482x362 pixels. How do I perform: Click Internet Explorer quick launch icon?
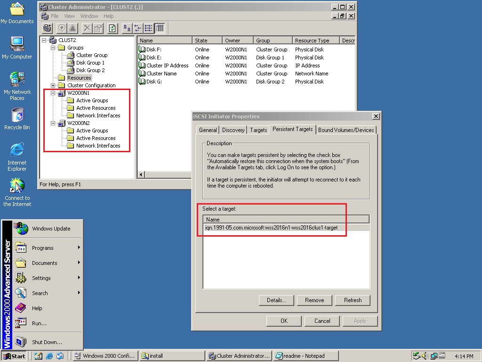point(49,356)
